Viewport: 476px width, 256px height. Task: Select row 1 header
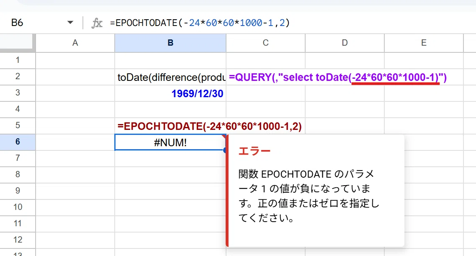click(x=18, y=60)
